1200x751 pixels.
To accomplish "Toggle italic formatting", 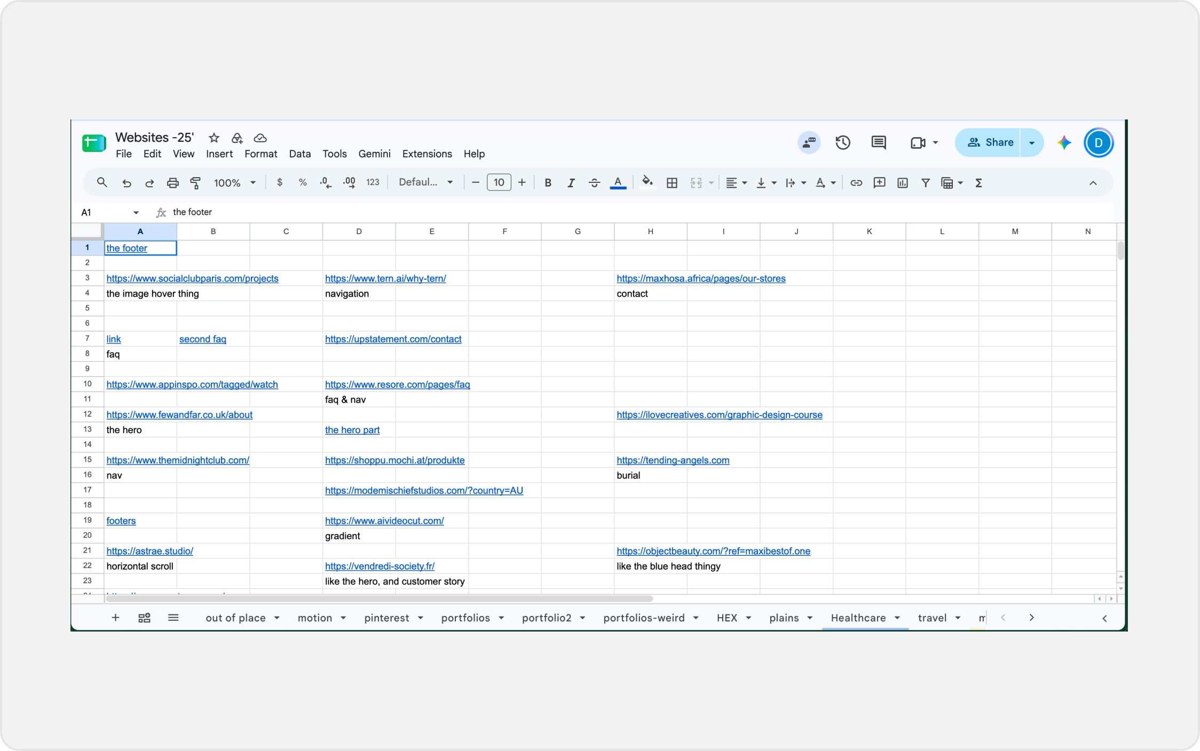I will pos(571,183).
